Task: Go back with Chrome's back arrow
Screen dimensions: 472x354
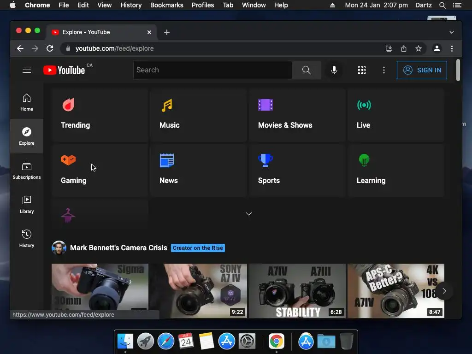Action: (x=20, y=48)
